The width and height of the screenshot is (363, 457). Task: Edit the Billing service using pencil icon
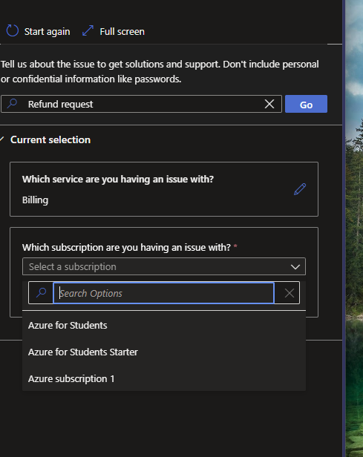(x=300, y=189)
